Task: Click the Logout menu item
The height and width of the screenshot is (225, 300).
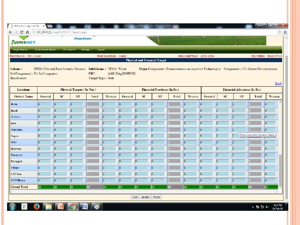Action: (101, 50)
